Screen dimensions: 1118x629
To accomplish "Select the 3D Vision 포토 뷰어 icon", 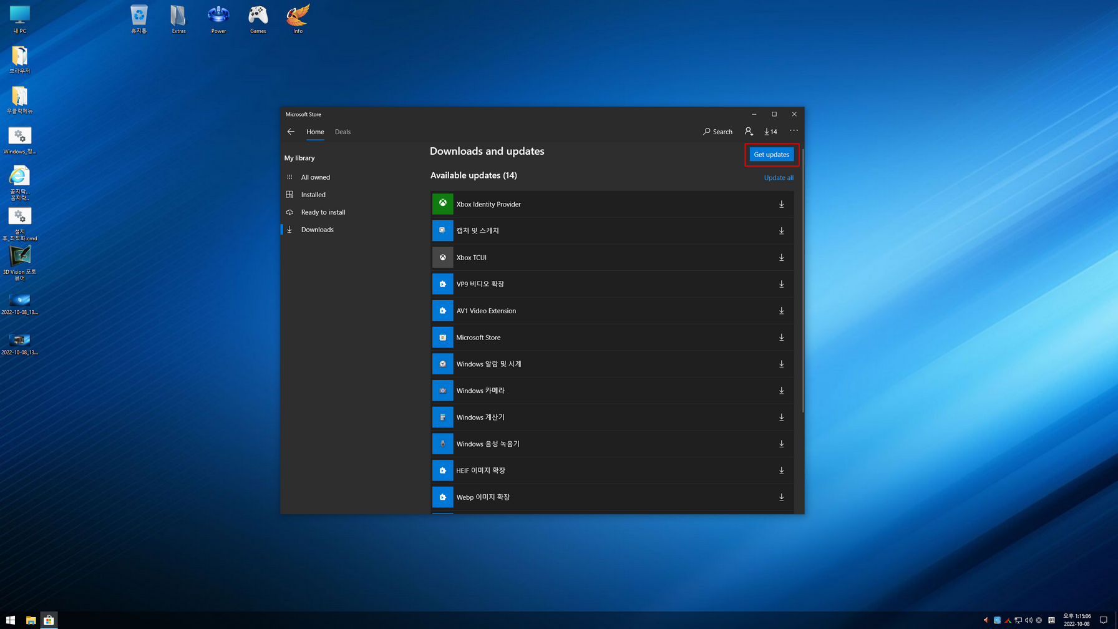I will (20, 263).
